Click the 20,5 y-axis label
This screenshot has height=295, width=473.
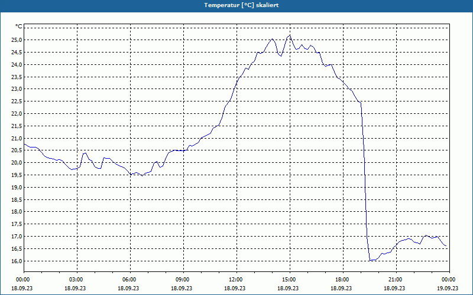(x=17, y=150)
